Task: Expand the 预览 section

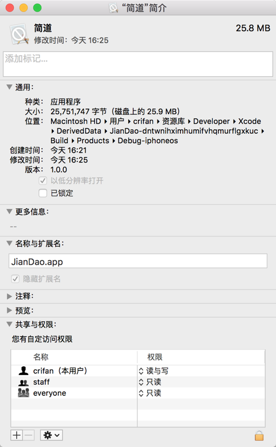Action: (9, 310)
